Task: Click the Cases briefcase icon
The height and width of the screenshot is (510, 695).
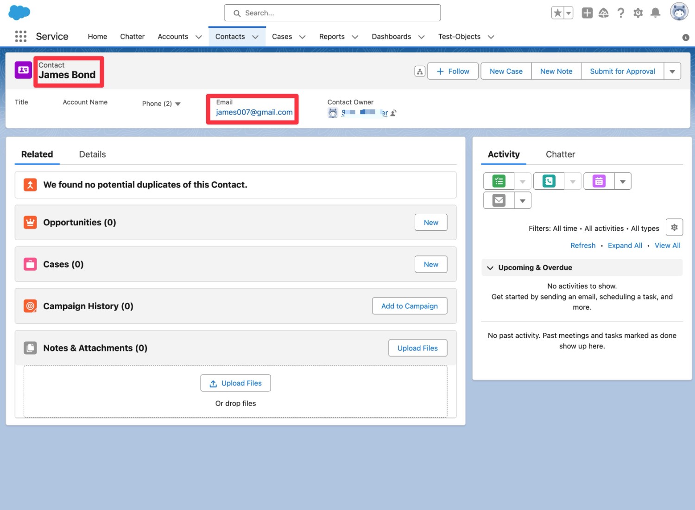Action: point(30,264)
